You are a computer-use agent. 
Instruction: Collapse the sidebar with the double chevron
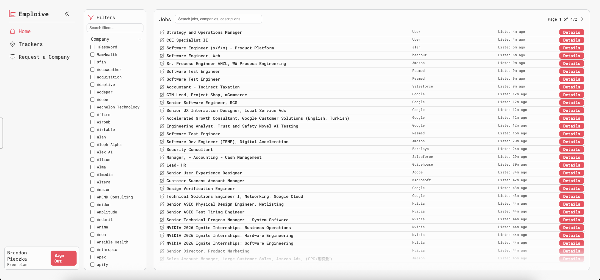67,14
